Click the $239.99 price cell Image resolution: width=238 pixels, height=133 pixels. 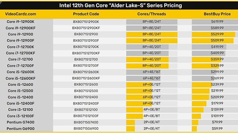coord(217,85)
